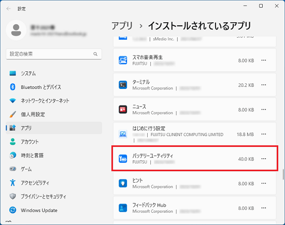The width and height of the screenshot is (285, 225).
Task: Focus the 設定の検索 search field
Action: tap(54, 54)
